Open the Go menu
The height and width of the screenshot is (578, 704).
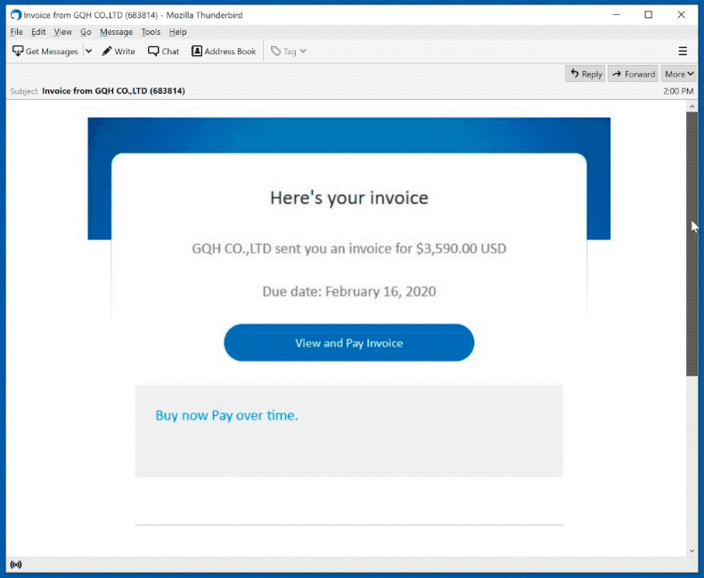click(86, 32)
